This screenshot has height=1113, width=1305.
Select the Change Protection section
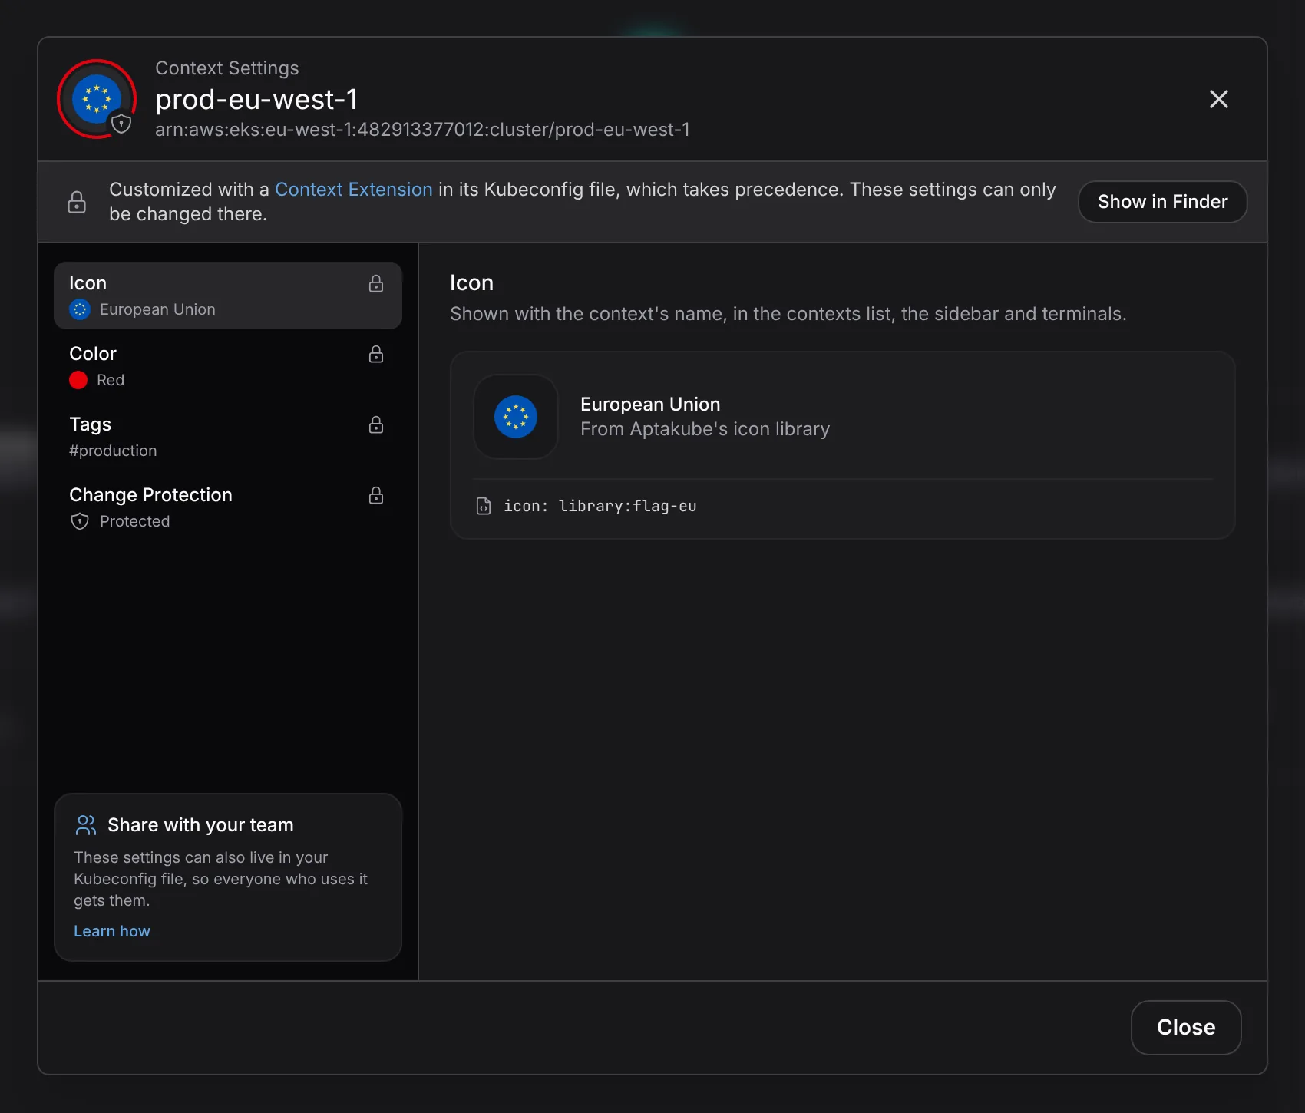[x=228, y=507]
